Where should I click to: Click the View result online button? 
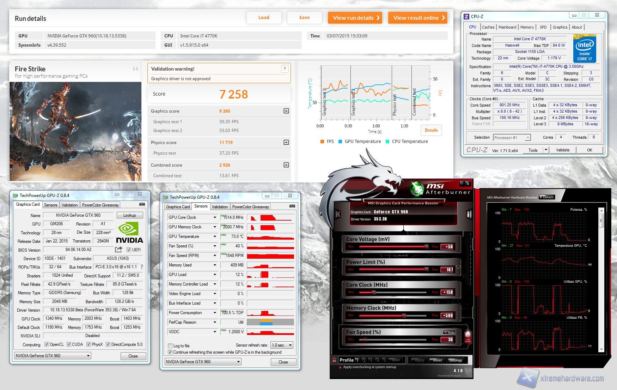tap(417, 18)
